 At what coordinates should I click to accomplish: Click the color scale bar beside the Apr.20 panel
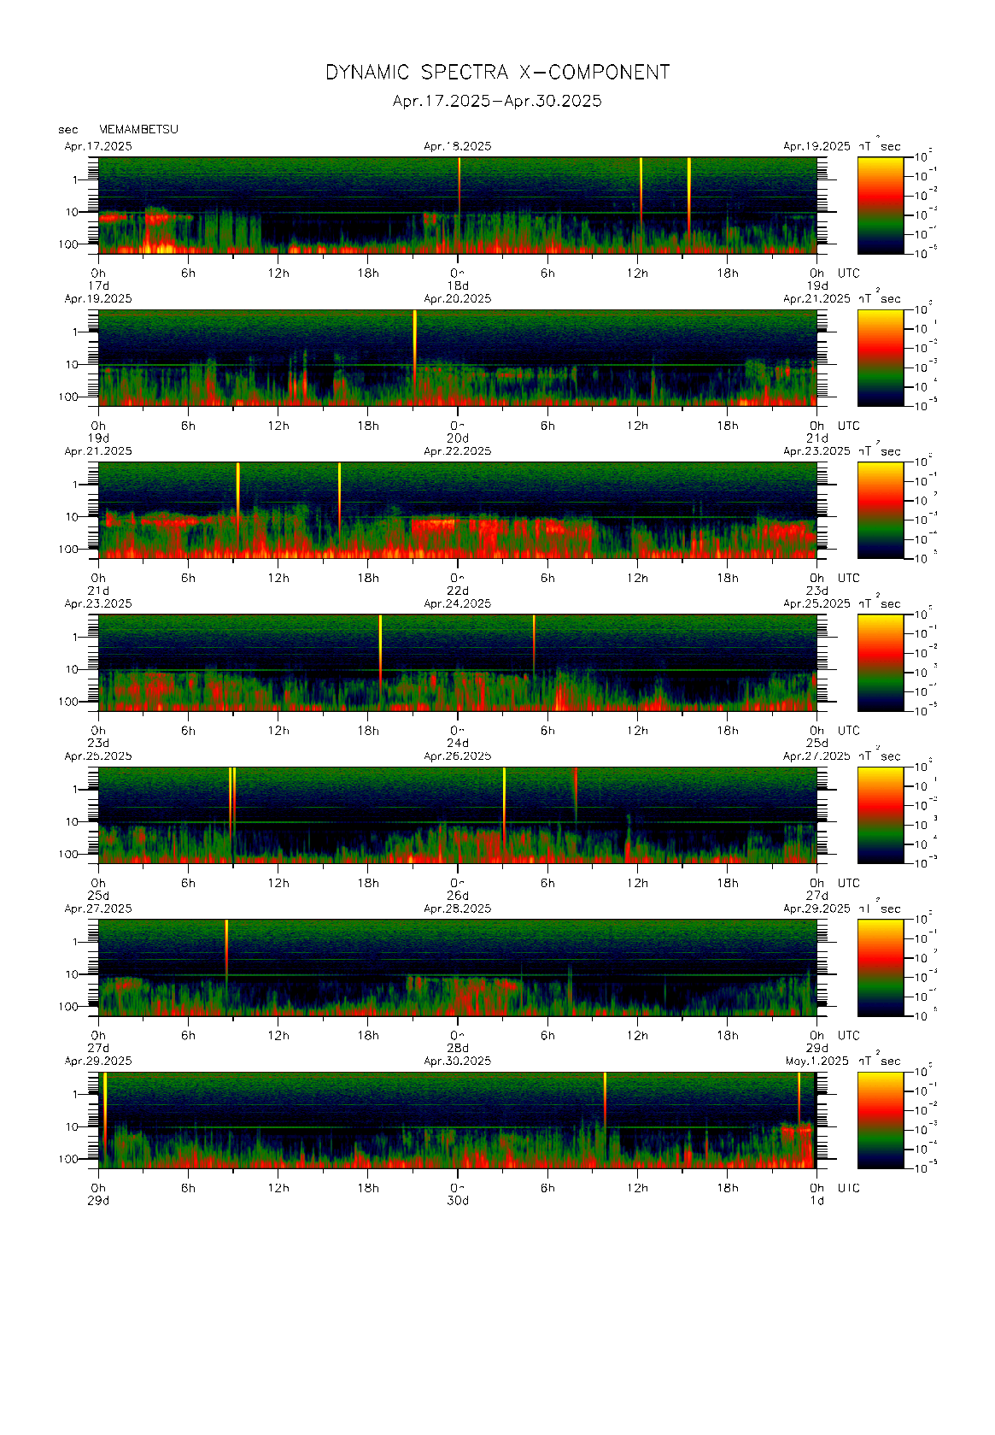[x=881, y=357]
